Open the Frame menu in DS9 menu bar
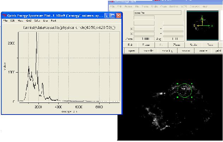The height and width of the screenshot is (142, 223). point(128,7)
